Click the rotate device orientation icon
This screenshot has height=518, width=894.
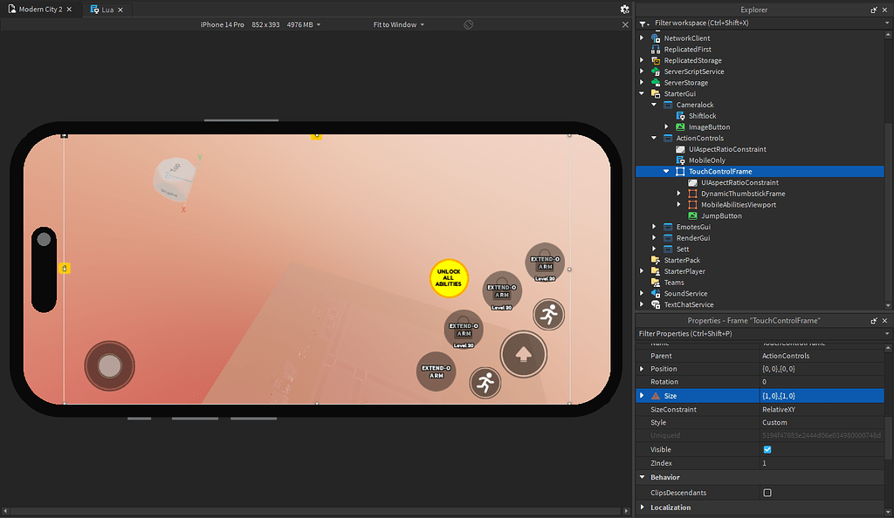(469, 24)
